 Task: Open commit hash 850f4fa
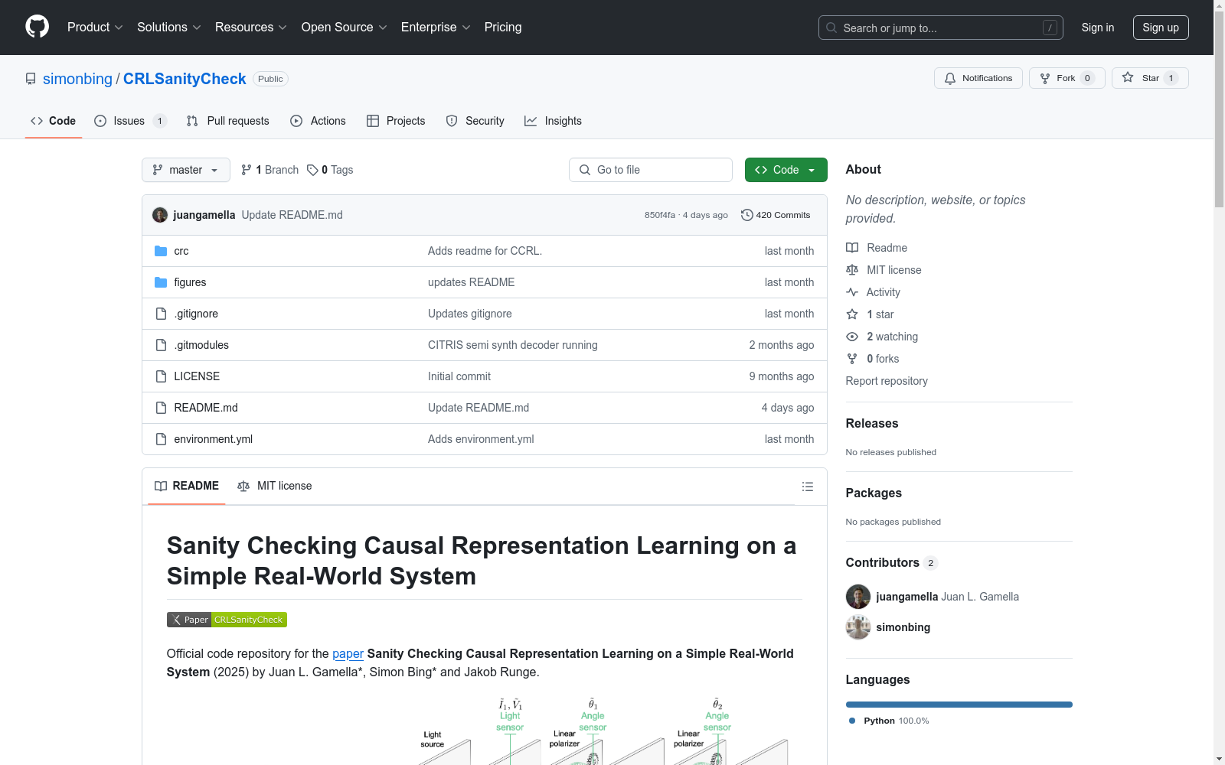tap(660, 216)
